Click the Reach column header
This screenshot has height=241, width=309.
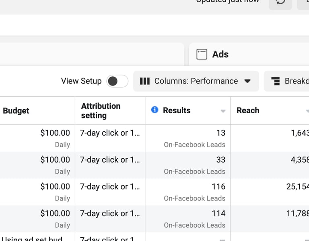[248, 110]
